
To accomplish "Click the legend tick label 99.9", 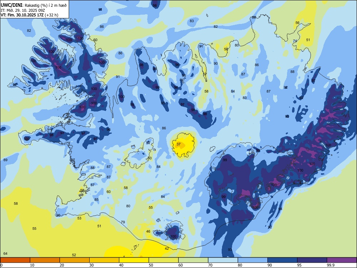I will pos(331,265).
